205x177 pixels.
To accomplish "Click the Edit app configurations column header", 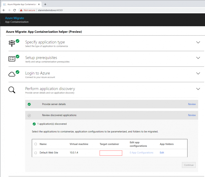I will click(x=138, y=144).
